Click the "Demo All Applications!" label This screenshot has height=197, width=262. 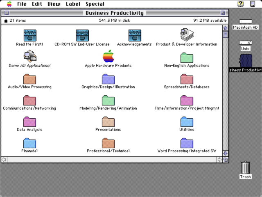[29, 66]
